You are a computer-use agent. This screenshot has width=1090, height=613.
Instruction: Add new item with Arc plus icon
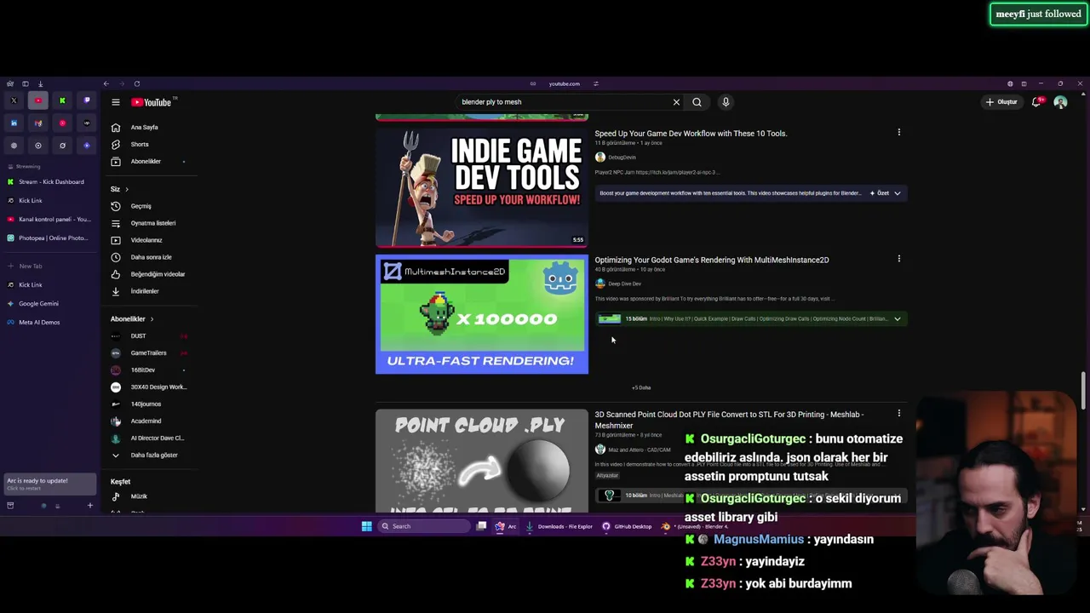pyautogui.click(x=89, y=506)
